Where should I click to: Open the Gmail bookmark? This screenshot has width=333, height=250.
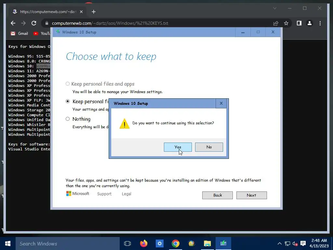tap(19, 34)
